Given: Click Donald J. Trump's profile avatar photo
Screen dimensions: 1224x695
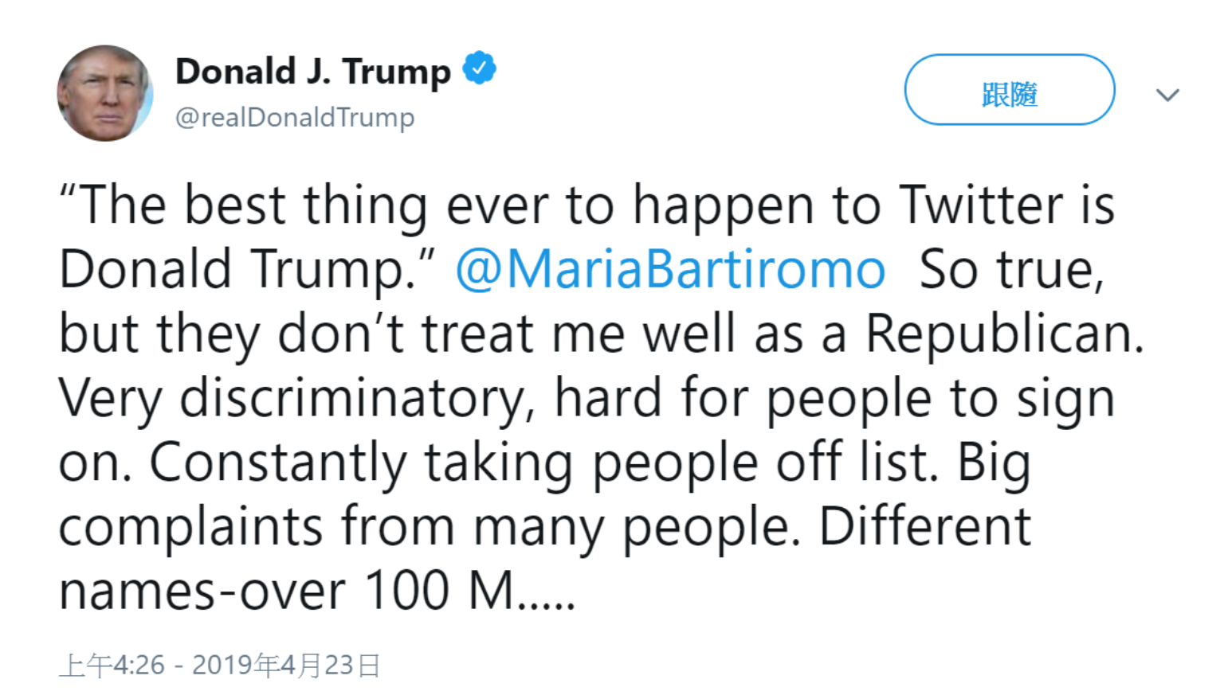Looking at the screenshot, I should point(104,94).
